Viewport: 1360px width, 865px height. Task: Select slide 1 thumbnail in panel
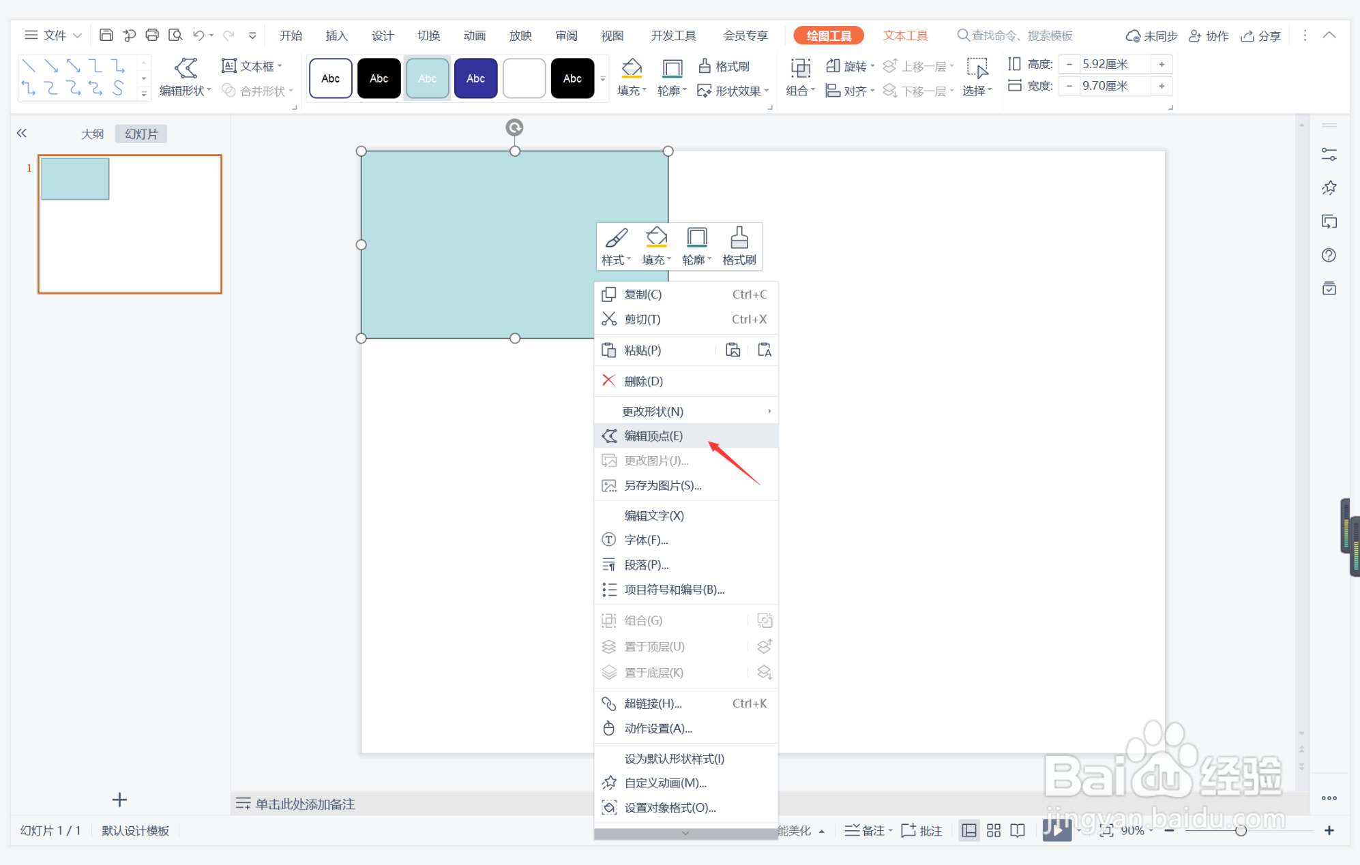(x=130, y=224)
